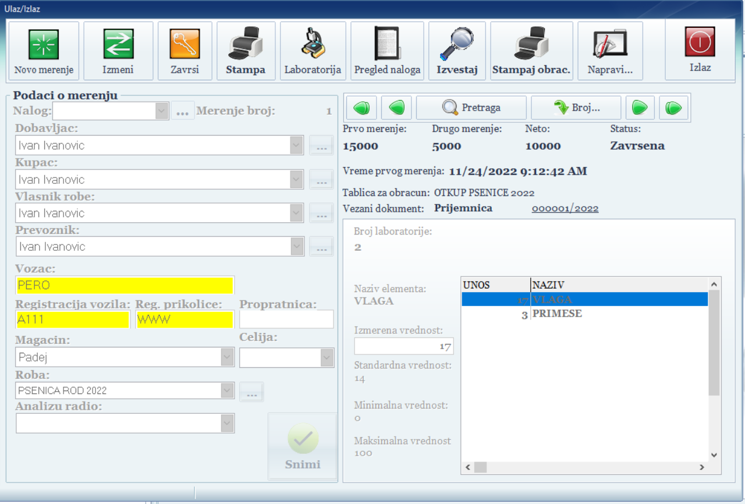Click the Stampa printer icon
This screenshot has width=745, height=504.
(246, 45)
